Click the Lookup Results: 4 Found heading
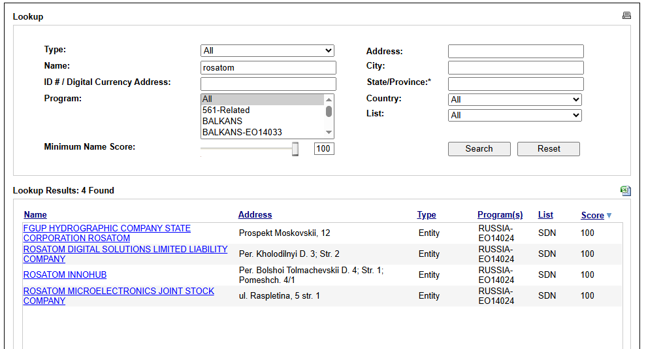646x349 pixels. coord(63,190)
